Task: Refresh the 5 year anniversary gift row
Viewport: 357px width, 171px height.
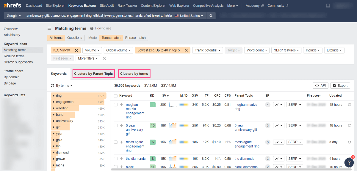Action: coord(349,125)
